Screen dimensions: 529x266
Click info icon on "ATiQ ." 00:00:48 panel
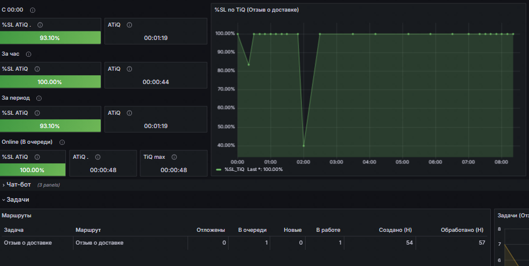(97, 157)
